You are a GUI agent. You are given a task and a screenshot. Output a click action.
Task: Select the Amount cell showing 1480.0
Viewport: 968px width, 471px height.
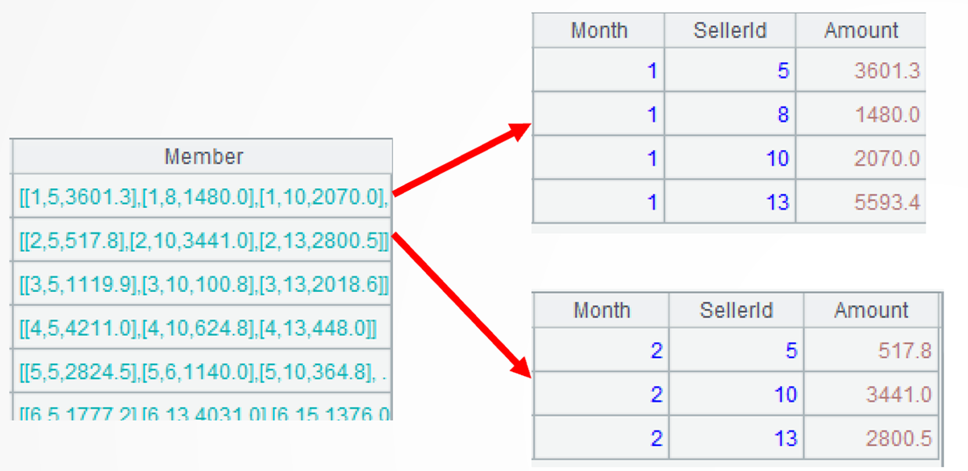pos(861,115)
